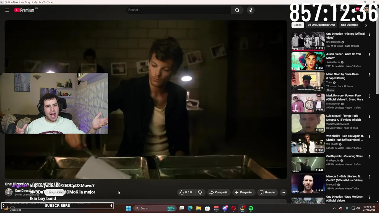
Task: Open Man I Need looped cover thumbnail
Action: [x=308, y=82]
